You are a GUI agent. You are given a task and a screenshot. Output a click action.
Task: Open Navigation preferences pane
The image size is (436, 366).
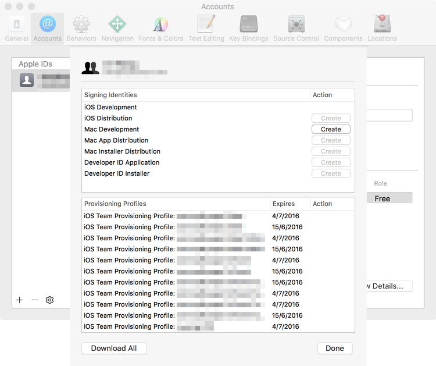(x=117, y=28)
